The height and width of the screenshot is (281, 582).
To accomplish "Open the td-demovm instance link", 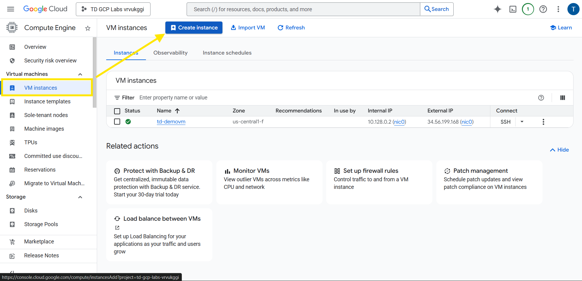I will [x=171, y=122].
